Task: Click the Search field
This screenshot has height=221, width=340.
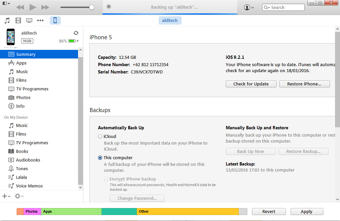Action: click(283, 7)
